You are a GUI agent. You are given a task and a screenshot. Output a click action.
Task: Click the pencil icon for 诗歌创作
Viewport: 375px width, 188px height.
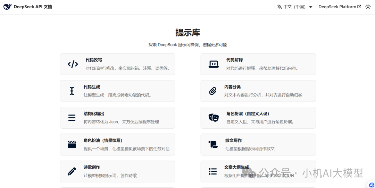click(x=72, y=171)
